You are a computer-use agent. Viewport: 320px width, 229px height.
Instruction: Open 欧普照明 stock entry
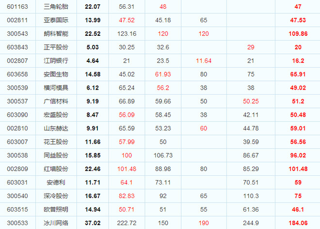pyautogui.click(x=56, y=210)
